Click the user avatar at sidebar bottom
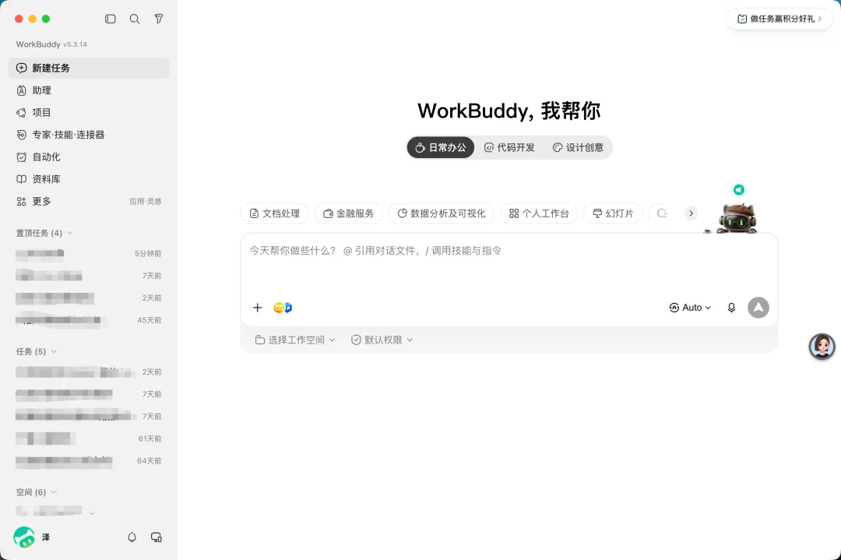 click(x=24, y=537)
